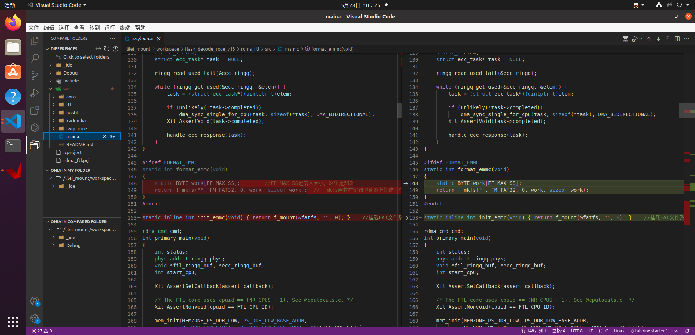Refresh the Differences comparison

pos(107,49)
